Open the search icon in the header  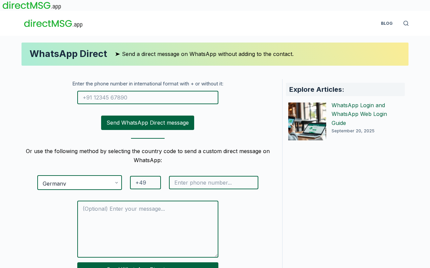[406, 23]
